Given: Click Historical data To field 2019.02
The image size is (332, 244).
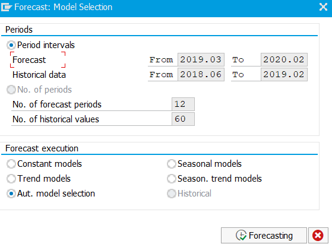Looking at the screenshot, I should pos(284,74).
